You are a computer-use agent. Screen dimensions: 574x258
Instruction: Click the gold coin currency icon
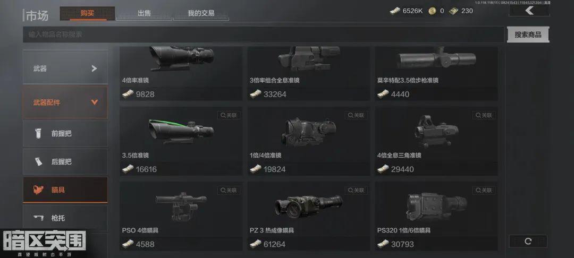pos(432,11)
